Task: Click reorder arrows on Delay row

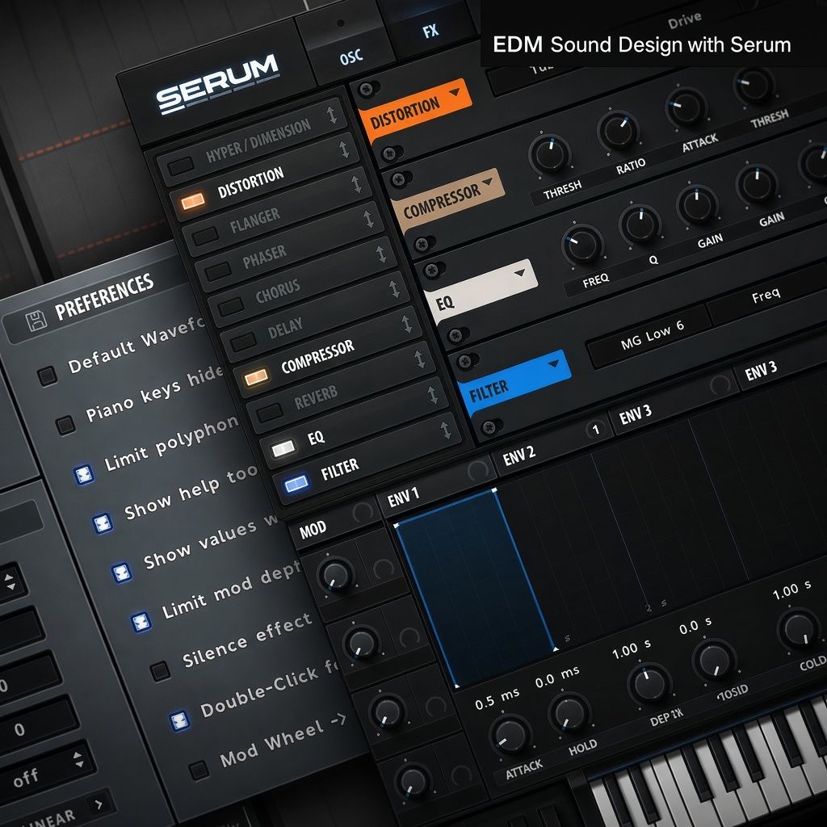Action: pyautogui.click(x=394, y=288)
